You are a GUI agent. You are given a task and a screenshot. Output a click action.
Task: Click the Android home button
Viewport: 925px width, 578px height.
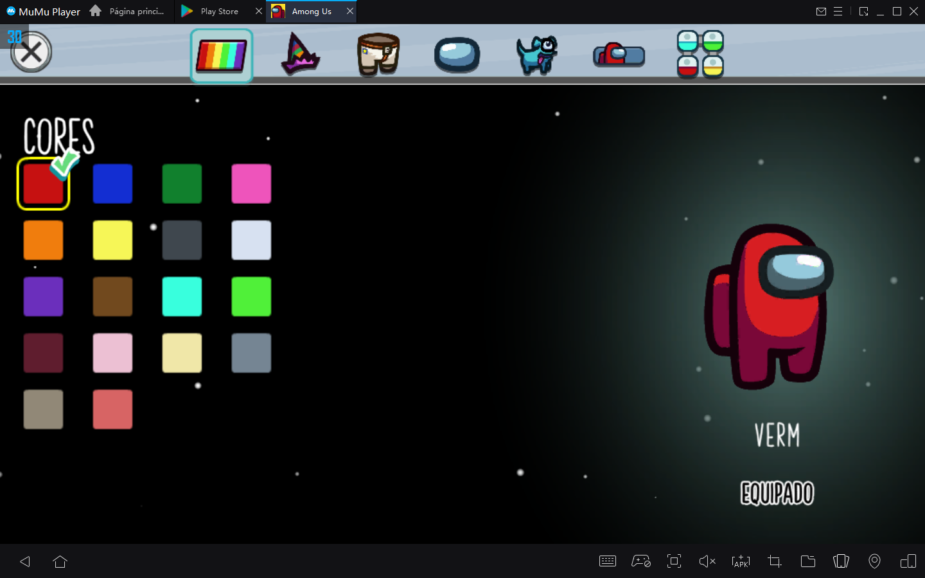point(60,561)
